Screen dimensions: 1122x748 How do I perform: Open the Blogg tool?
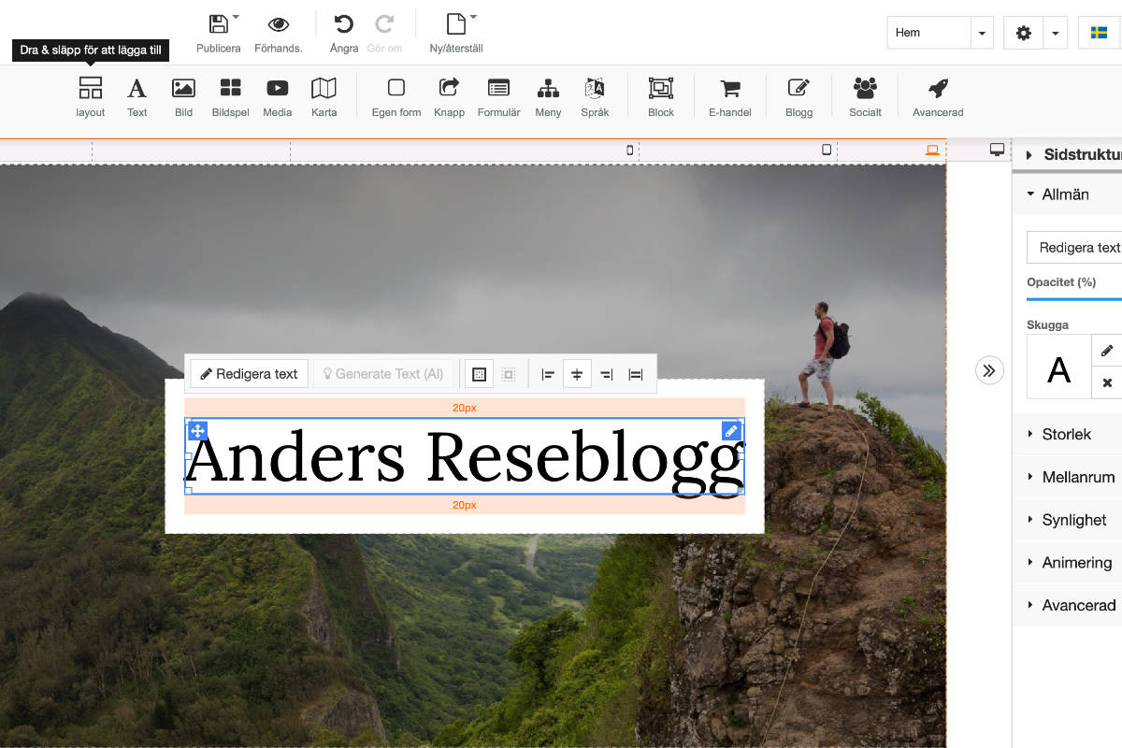coord(798,97)
